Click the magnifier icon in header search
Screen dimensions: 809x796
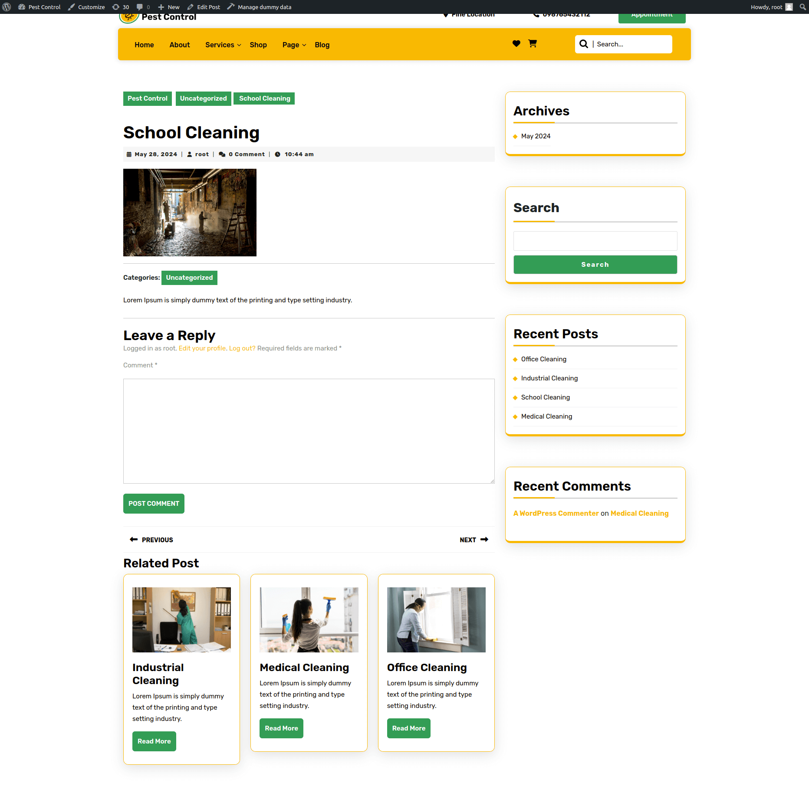tap(584, 44)
